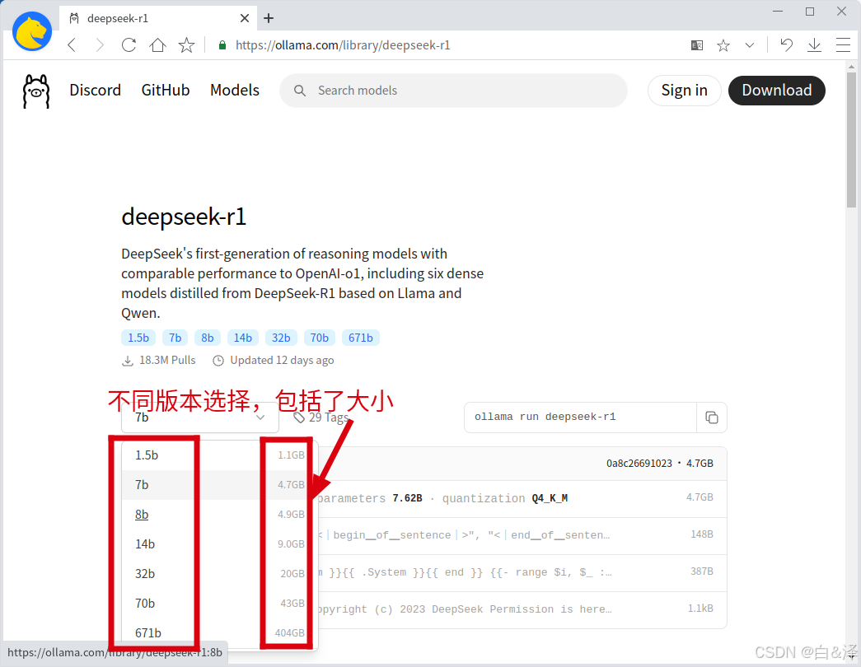This screenshot has height=667, width=861.
Task: Open the Models page
Action: (x=235, y=90)
